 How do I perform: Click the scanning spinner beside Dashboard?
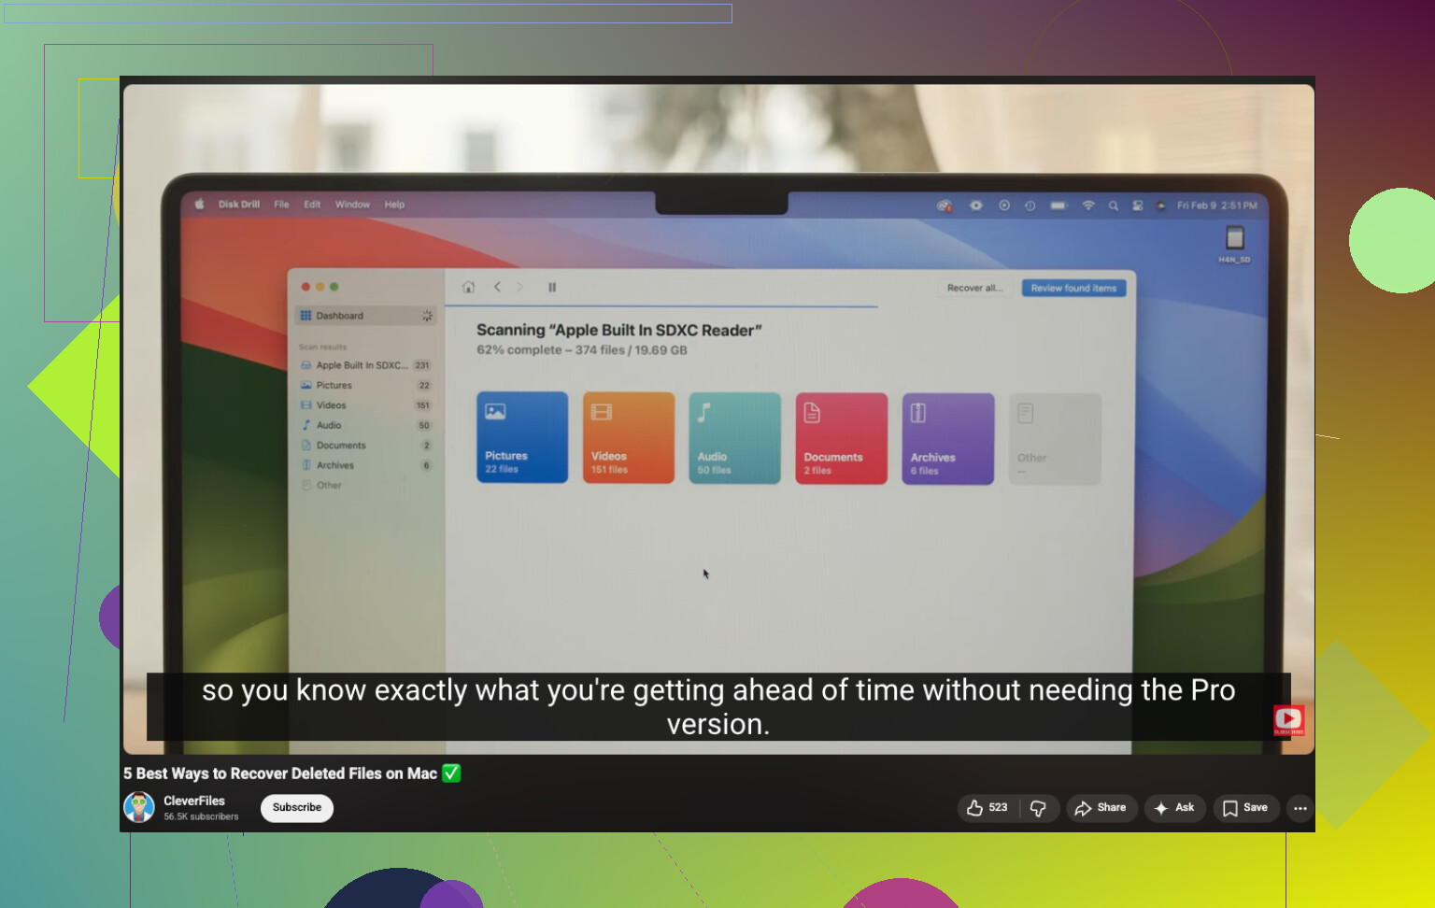(x=427, y=316)
